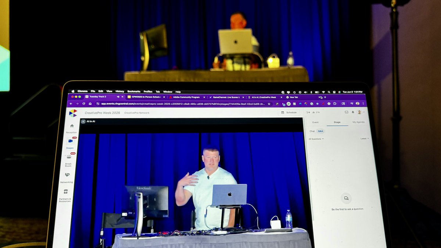This screenshot has width=441, height=248.
Task: Click the browser Home icon
Action: click(90, 104)
